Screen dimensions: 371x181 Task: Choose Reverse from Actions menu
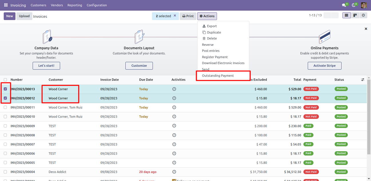point(208,45)
